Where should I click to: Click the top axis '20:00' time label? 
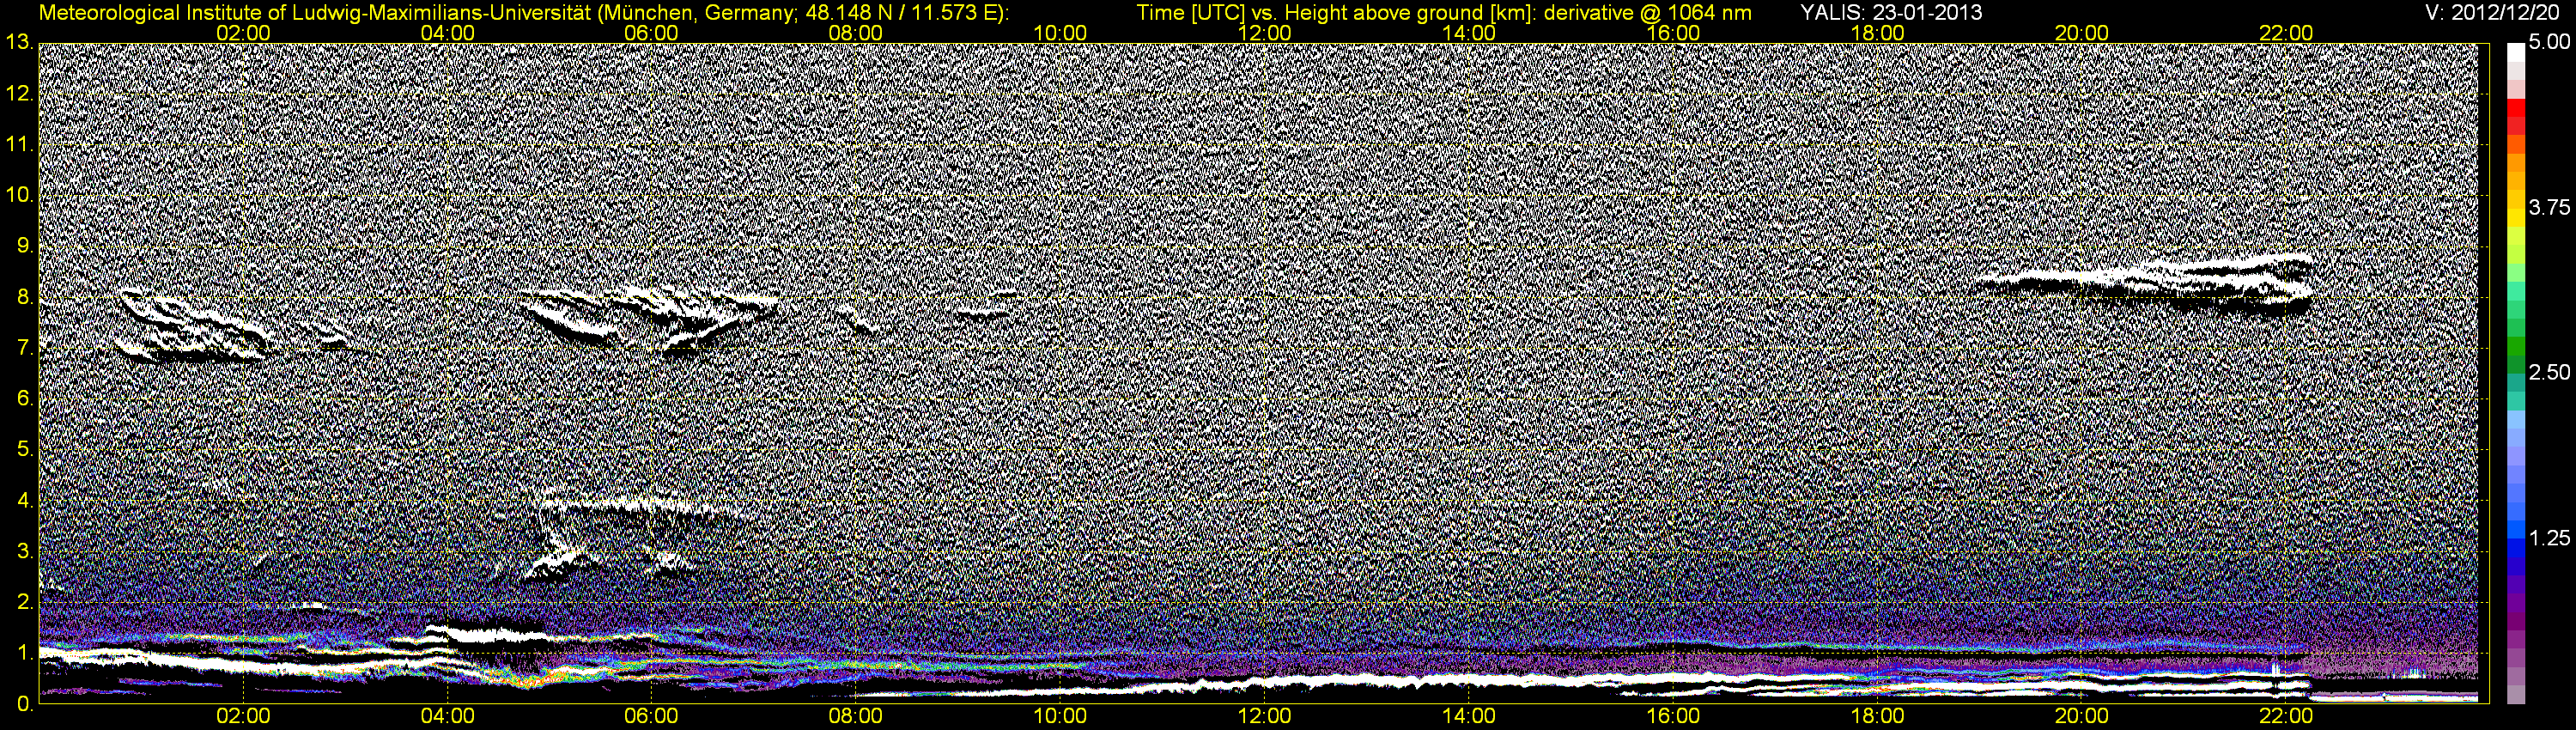click(x=2082, y=33)
